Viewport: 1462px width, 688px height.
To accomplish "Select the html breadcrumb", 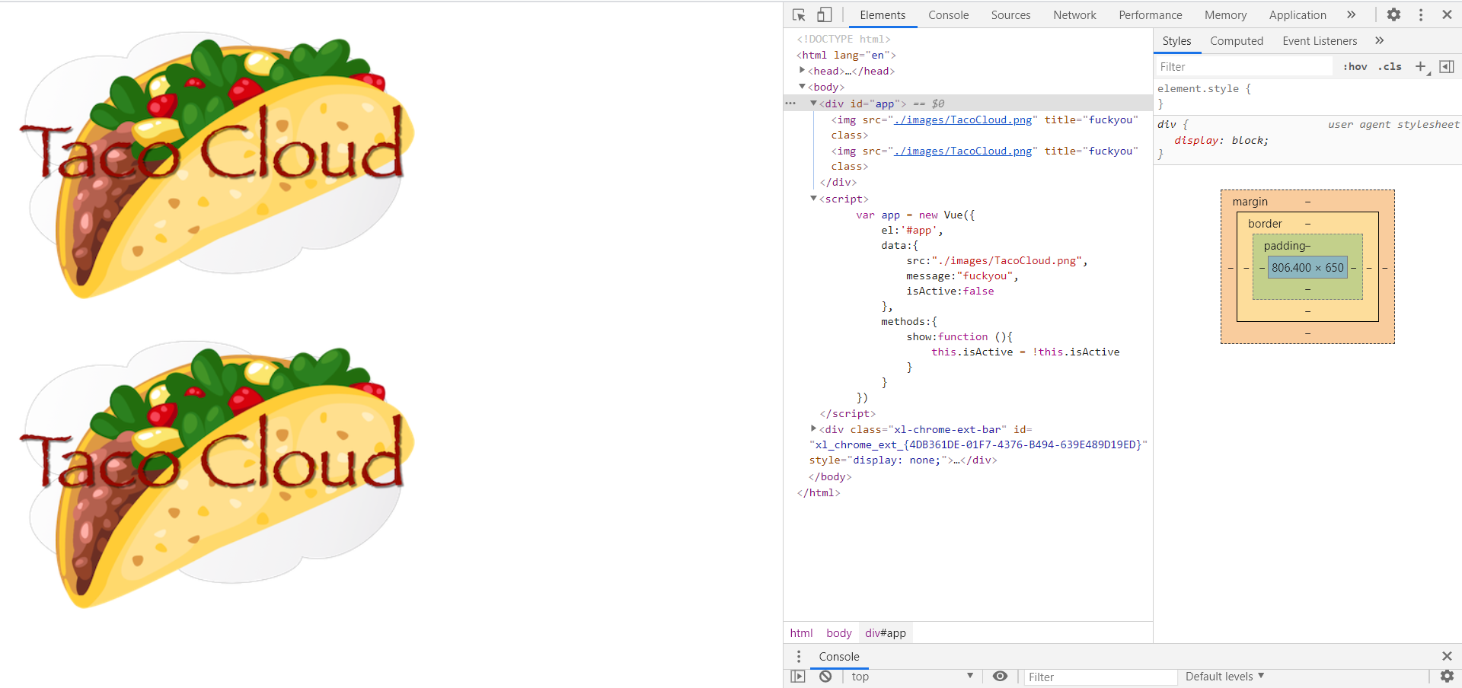I will point(801,633).
